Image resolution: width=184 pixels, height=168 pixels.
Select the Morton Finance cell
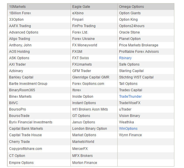tap(85, 163)
